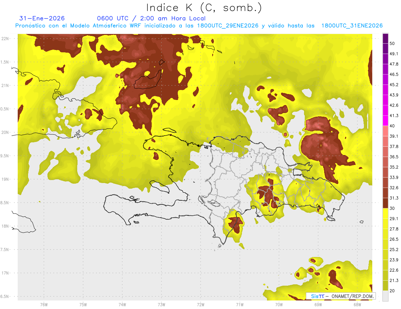Click the '76W' longitude label
401x309 pixels.
(x=44, y=304)
